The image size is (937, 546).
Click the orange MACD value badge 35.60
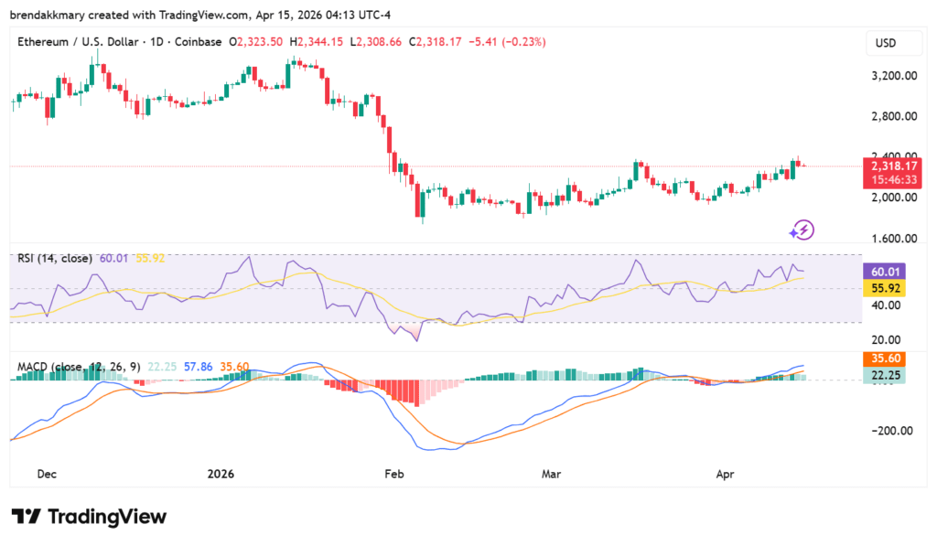click(x=884, y=359)
